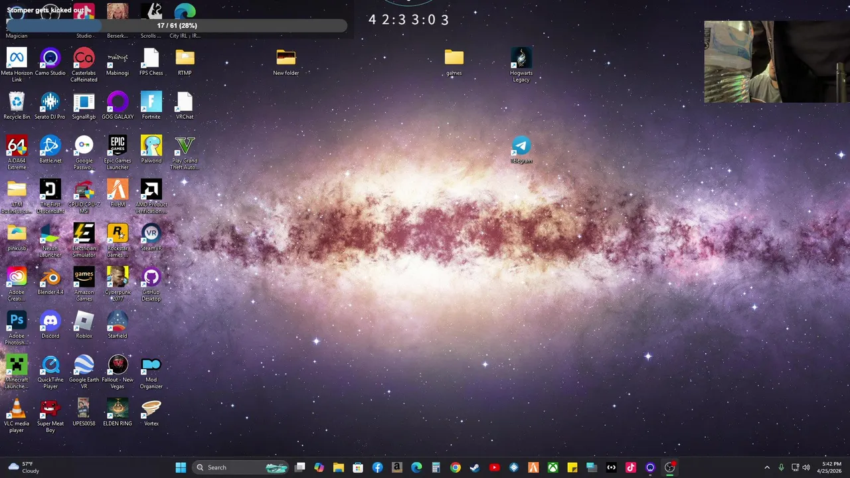Select the VRChat file icon
This screenshot has height=478, width=850.
185,106
